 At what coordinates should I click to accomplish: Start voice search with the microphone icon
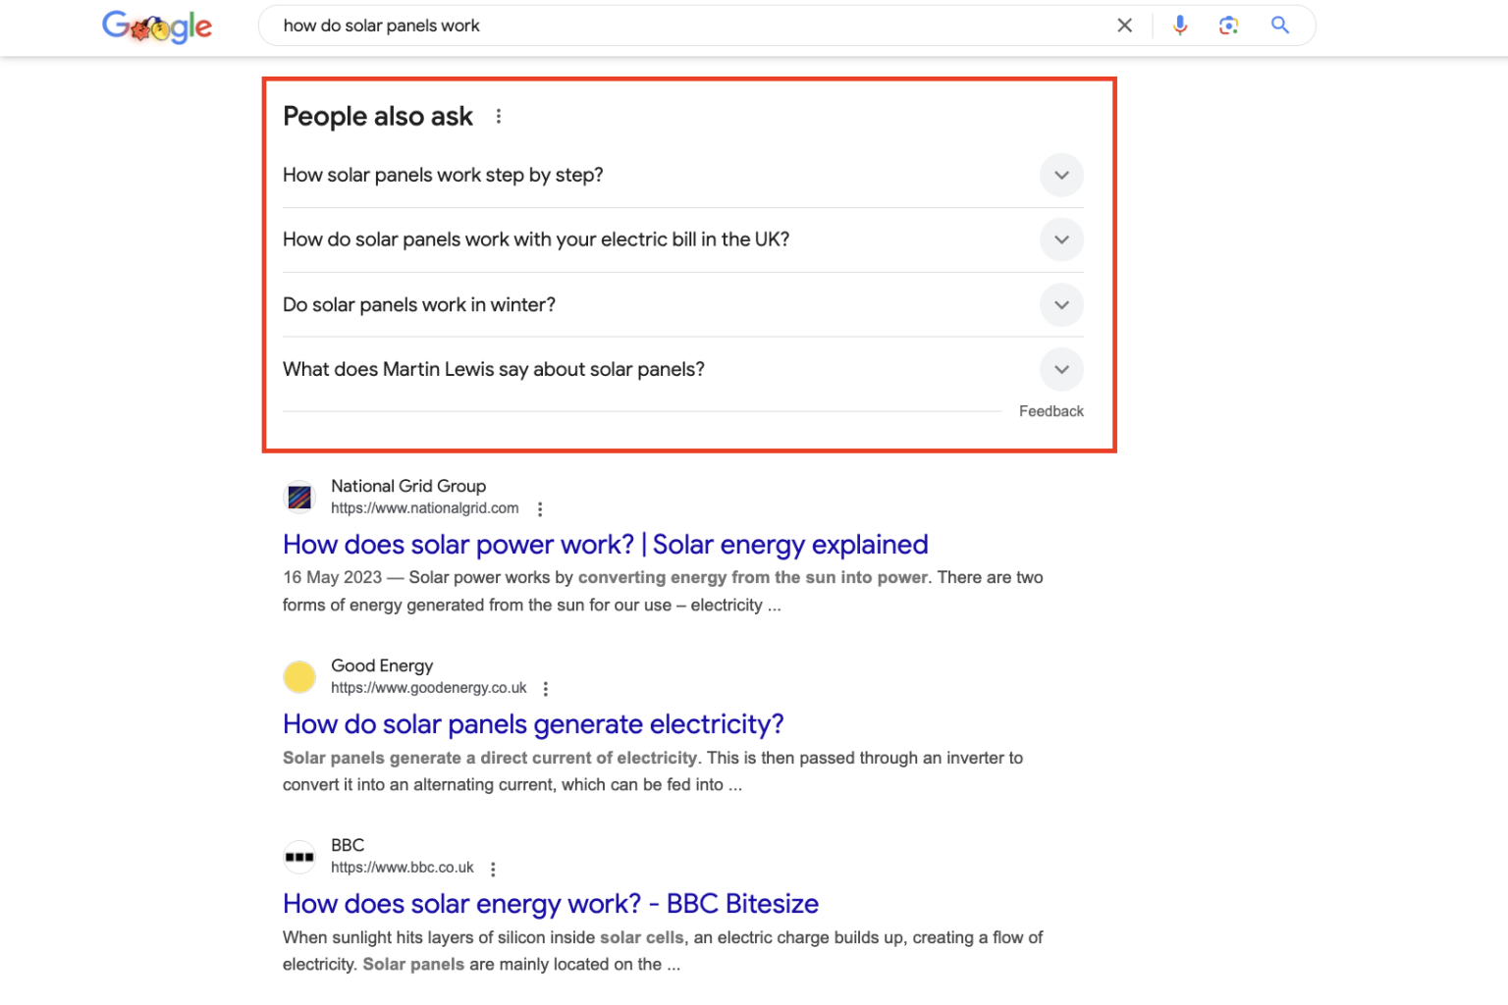[1180, 26]
